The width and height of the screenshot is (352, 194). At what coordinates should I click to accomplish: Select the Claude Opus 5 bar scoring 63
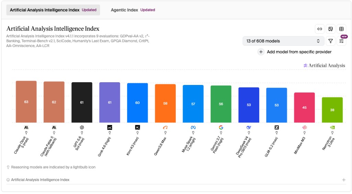[x=26, y=102]
